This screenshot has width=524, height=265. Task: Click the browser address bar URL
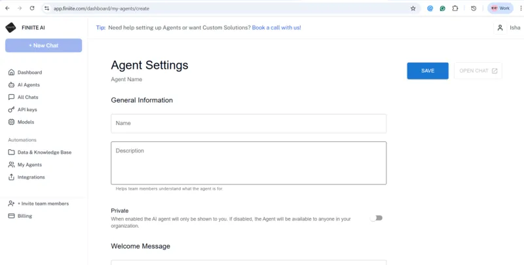102,9
